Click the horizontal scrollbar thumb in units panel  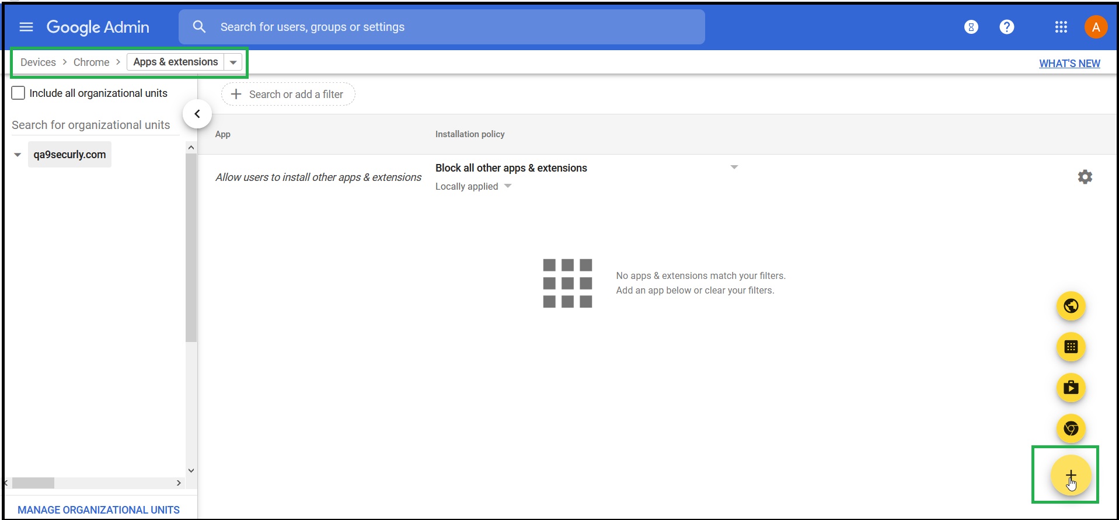coord(33,483)
